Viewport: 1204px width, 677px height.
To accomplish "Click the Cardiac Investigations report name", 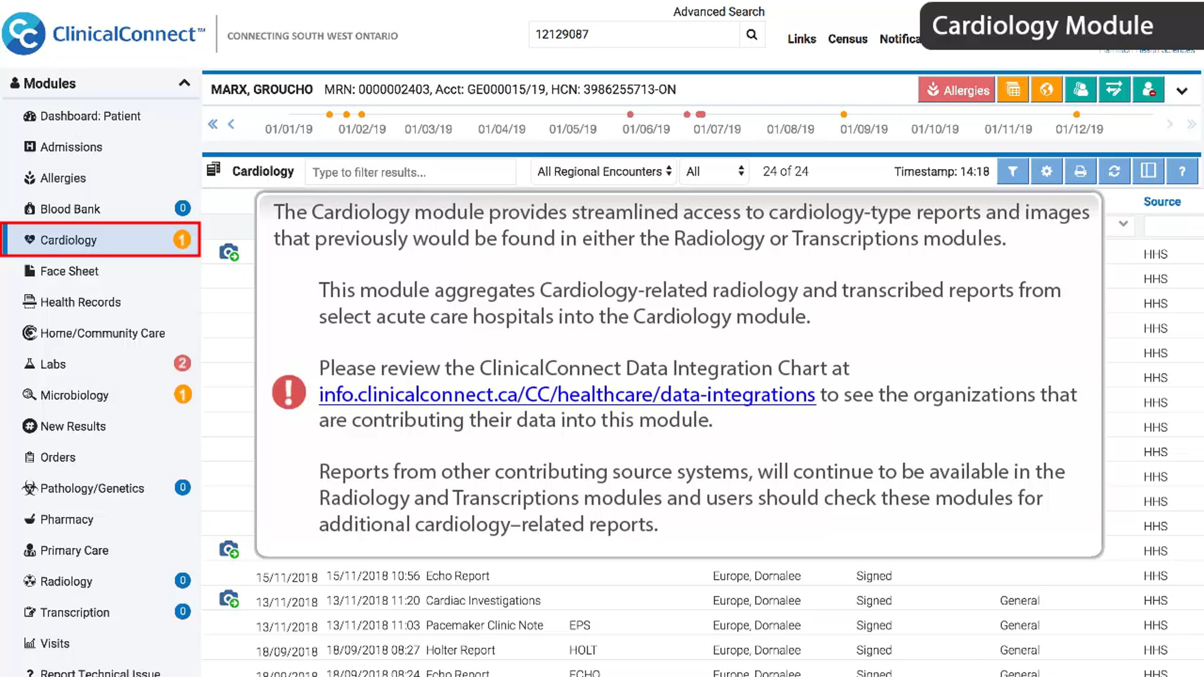I will tap(483, 601).
